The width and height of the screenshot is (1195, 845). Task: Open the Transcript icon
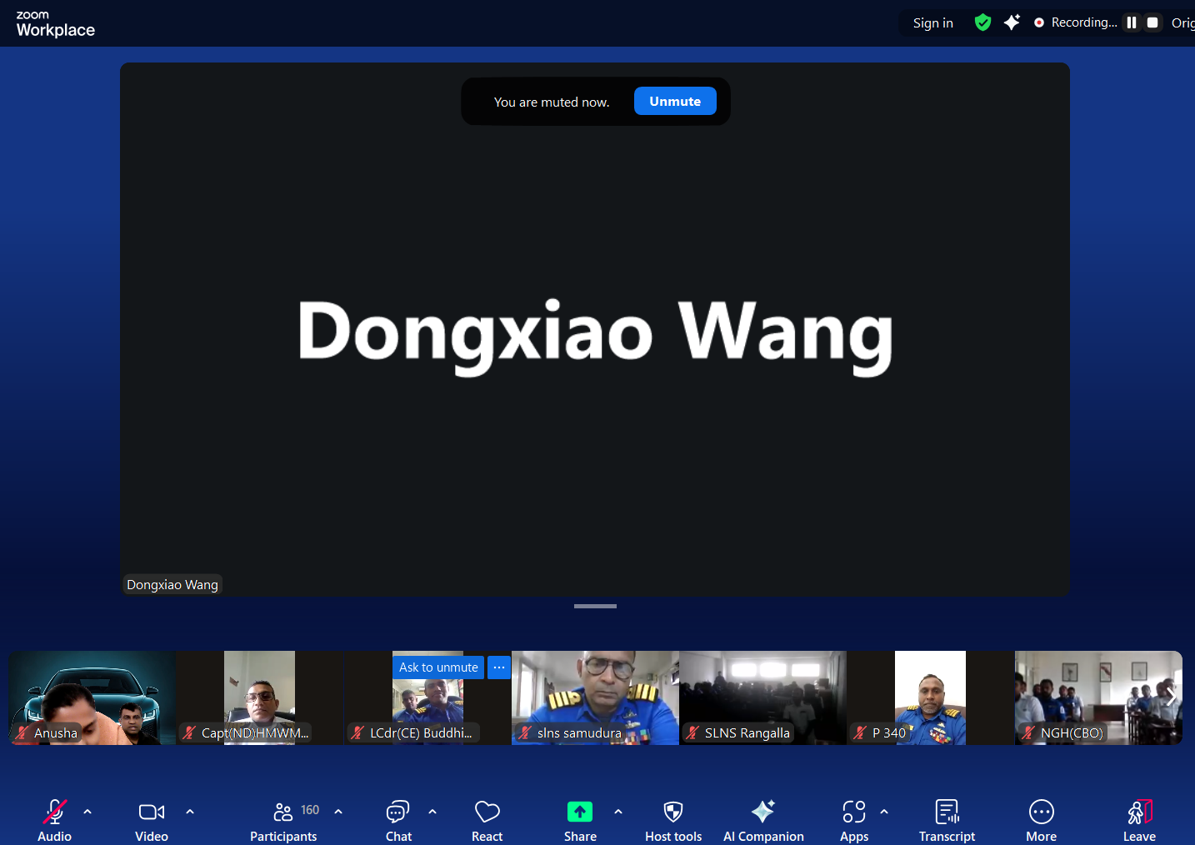coord(947,812)
